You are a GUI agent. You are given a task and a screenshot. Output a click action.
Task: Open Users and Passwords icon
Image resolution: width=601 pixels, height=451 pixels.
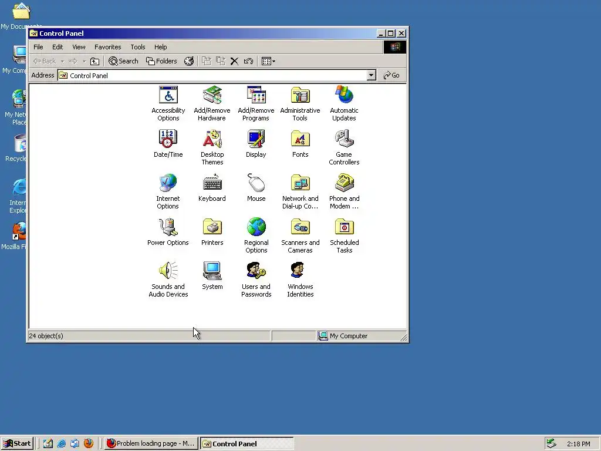pos(256,280)
